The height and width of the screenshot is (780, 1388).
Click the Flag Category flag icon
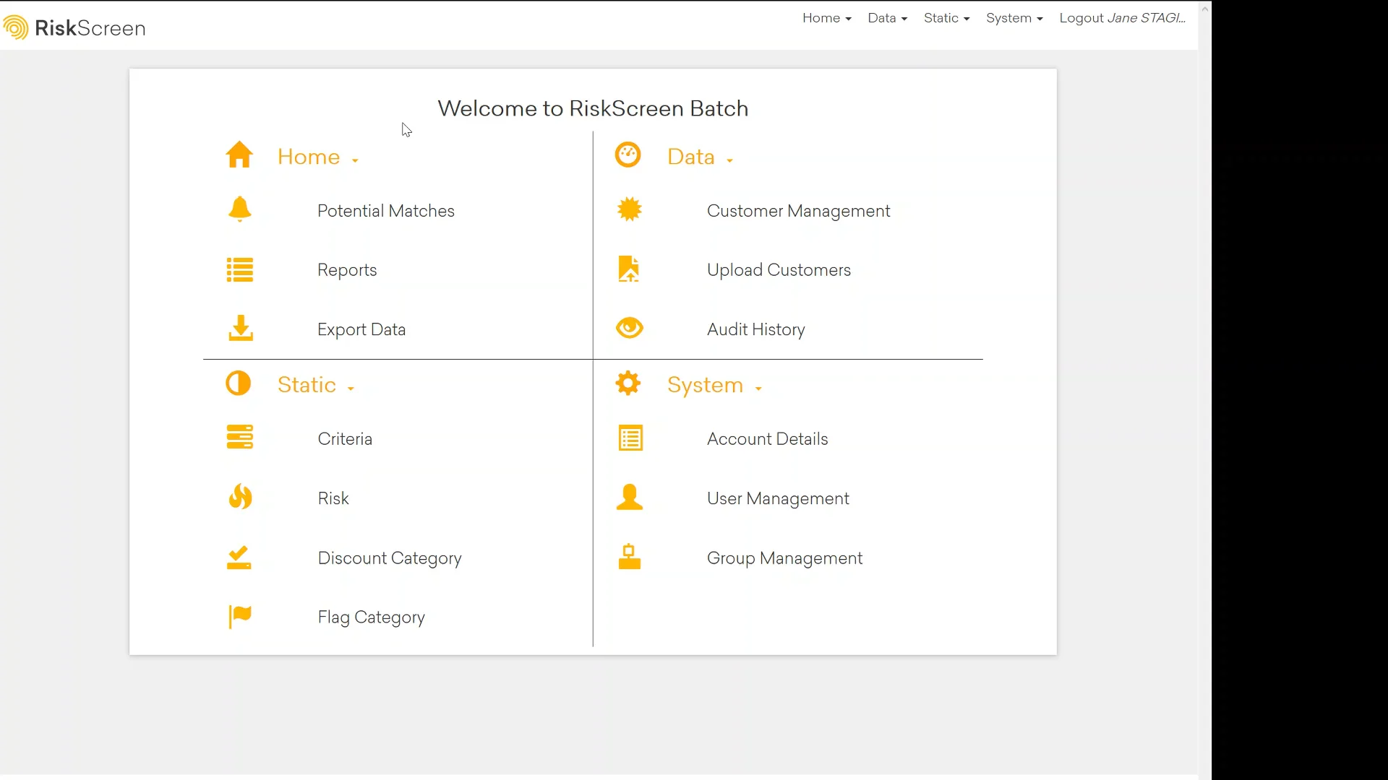[x=239, y=616]
